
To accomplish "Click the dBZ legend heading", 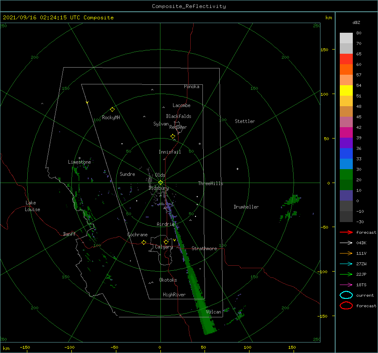I will tap(356, 22).
